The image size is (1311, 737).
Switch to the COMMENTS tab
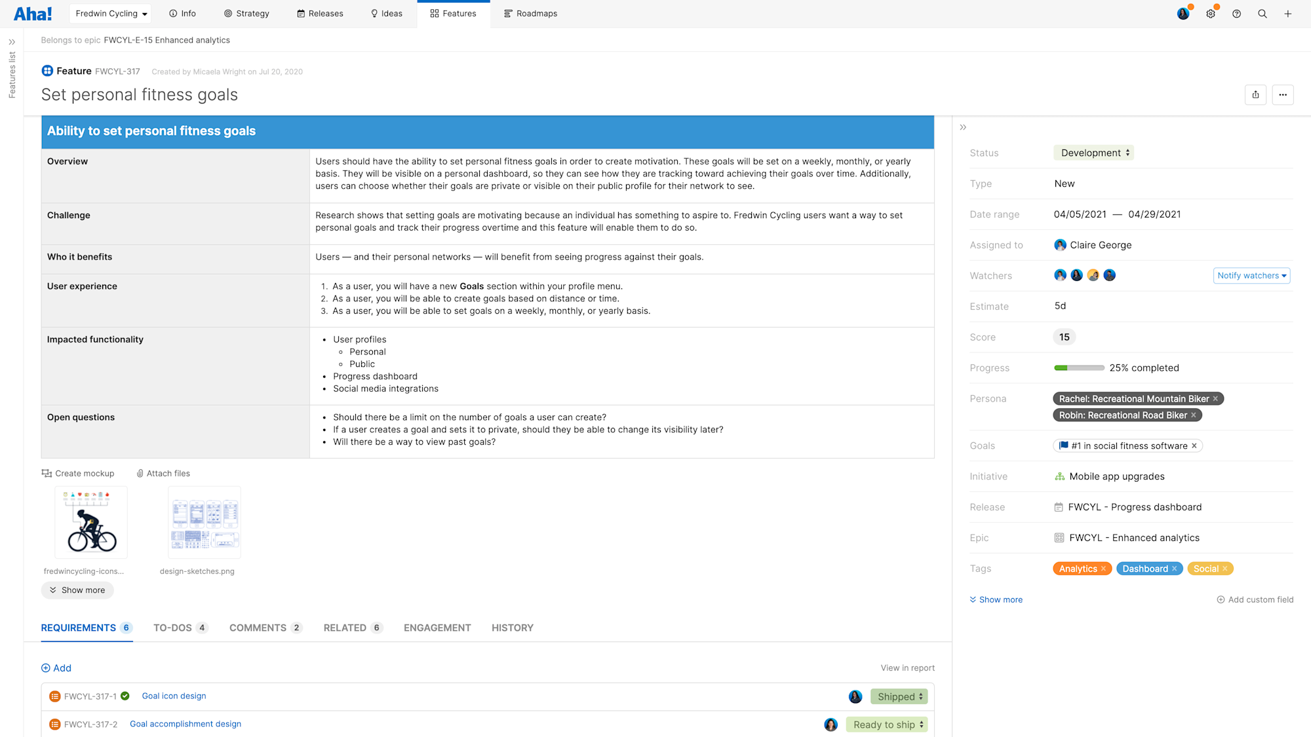[x=258, y=628]
